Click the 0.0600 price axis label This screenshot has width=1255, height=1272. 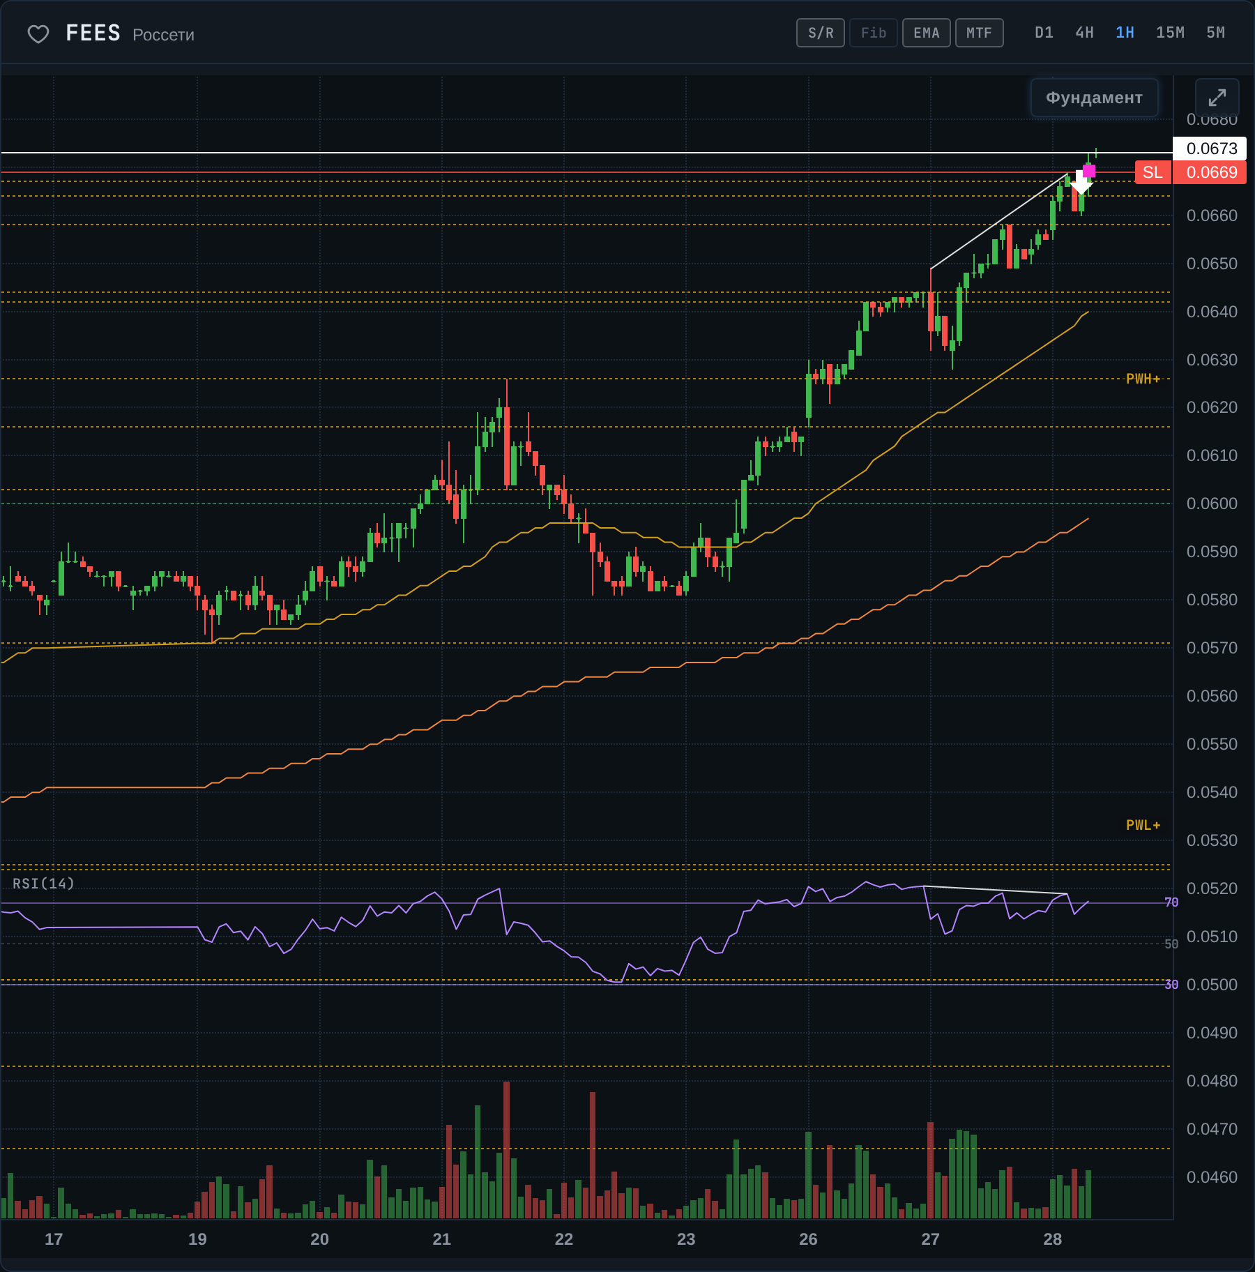point(1212,503)
